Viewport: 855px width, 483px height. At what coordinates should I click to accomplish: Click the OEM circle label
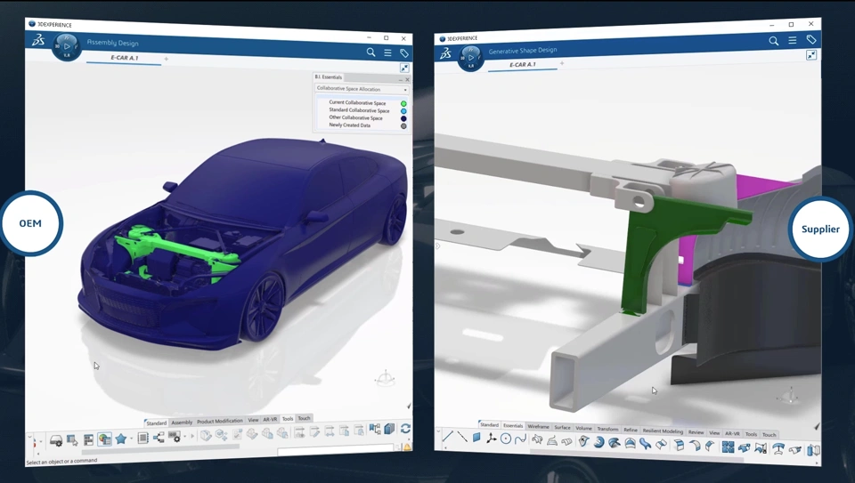coord(30,223)
